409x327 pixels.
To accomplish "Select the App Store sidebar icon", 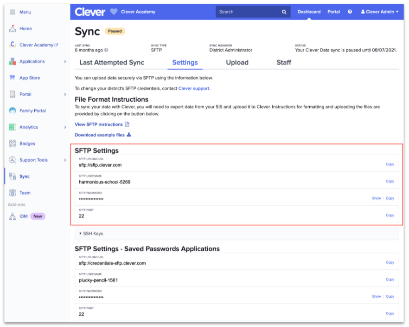I will coord(29,78).
